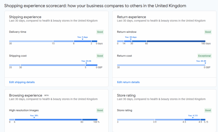This screenshot has height=132, width=218.
Task: Select the Shipping experience card heading
Action: (x=25, y=17)
